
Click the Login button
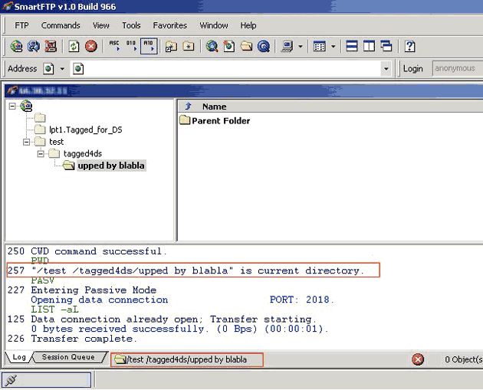(x=412, y=68)
